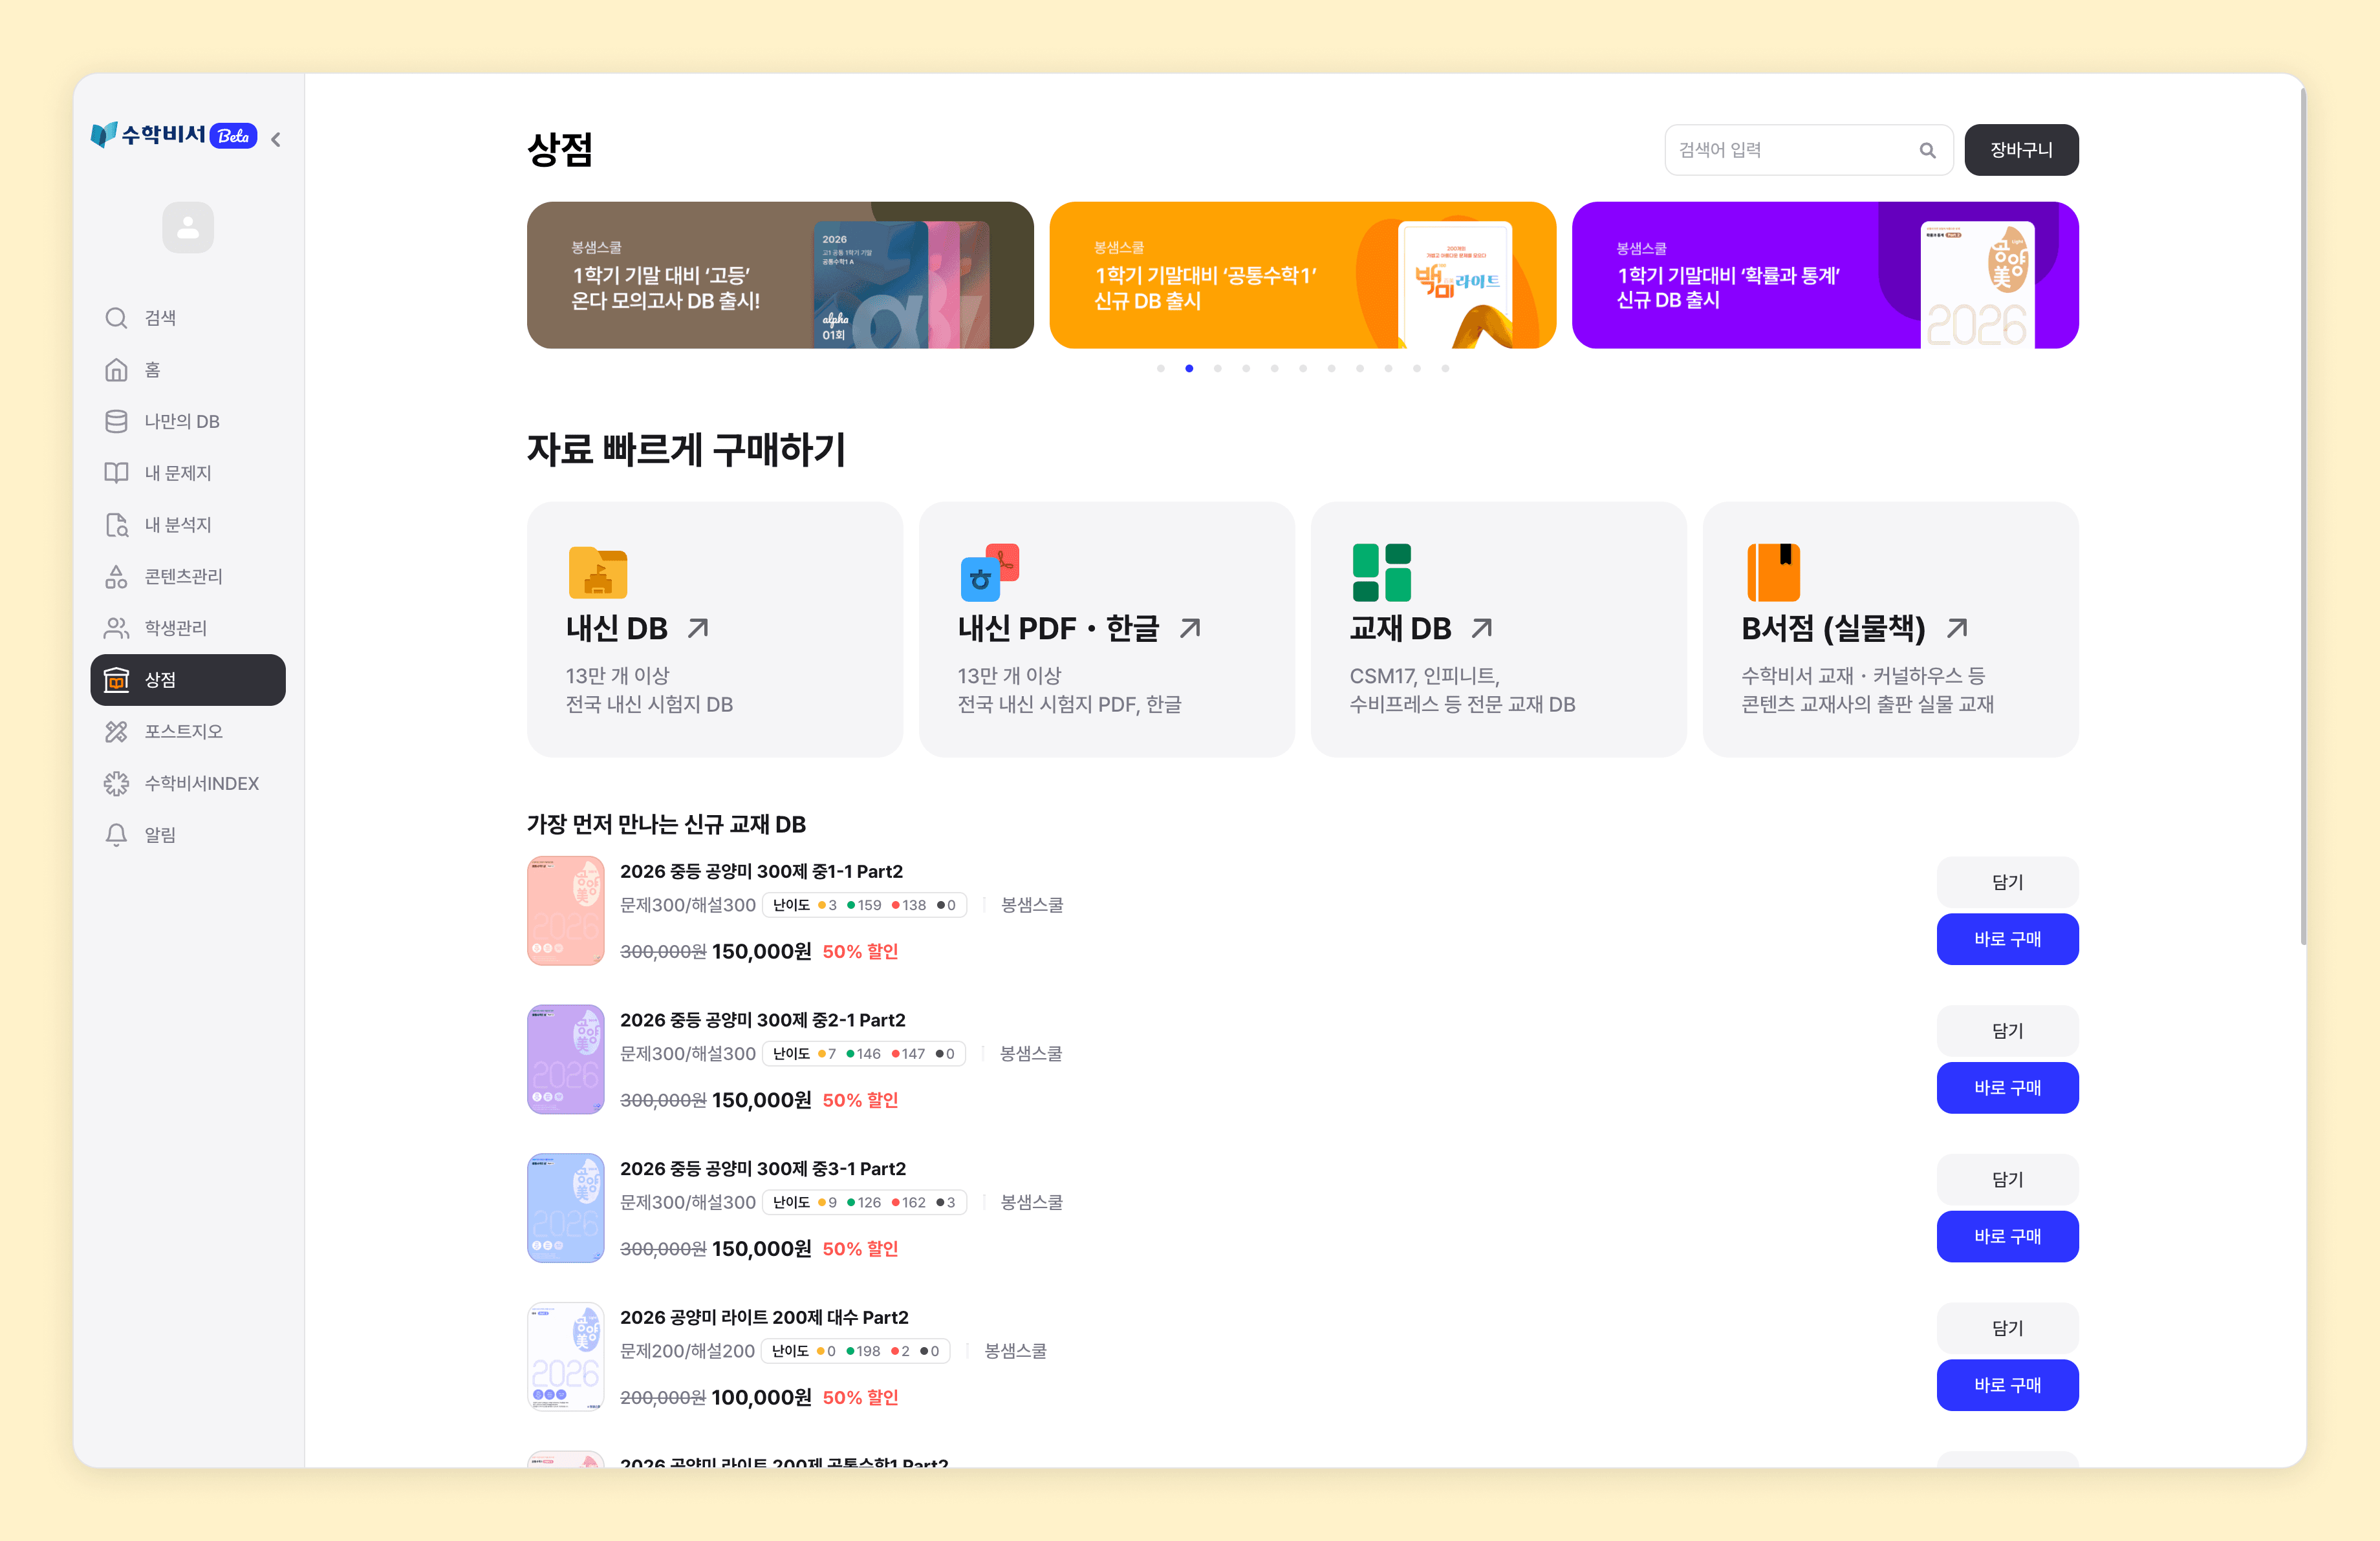
Task: Click 바로 구매 for 중2-1 Part2
Action: [x=2007, y=1089]
